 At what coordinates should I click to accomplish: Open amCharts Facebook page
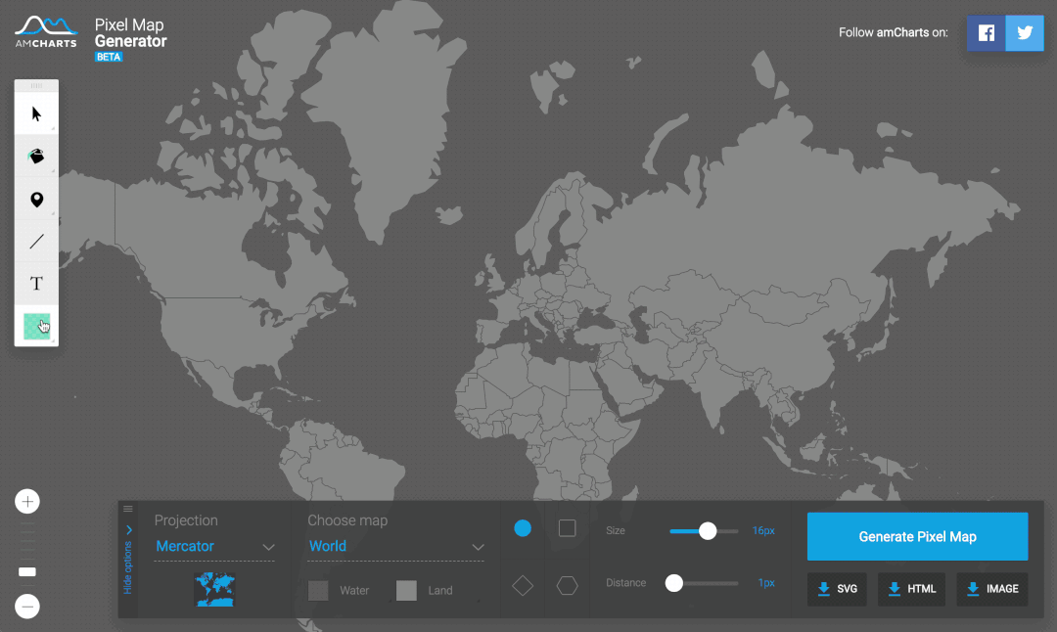pyautogui.click(x=987, y=33)
